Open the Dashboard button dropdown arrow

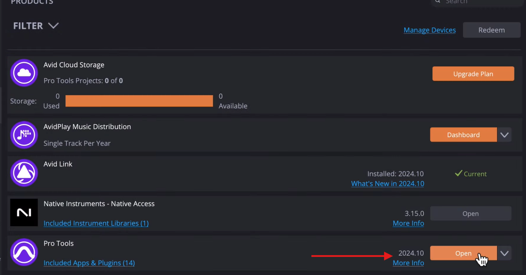[x=504, y=135]
